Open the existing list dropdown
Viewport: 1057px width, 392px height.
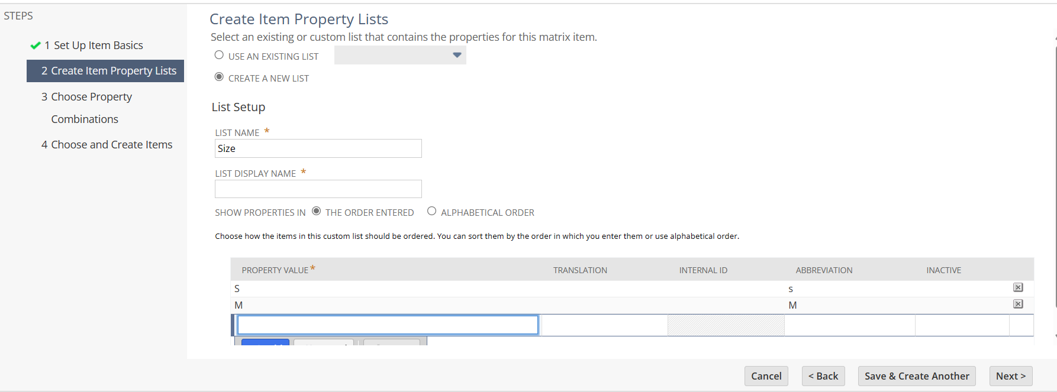(x=400, y=55)
